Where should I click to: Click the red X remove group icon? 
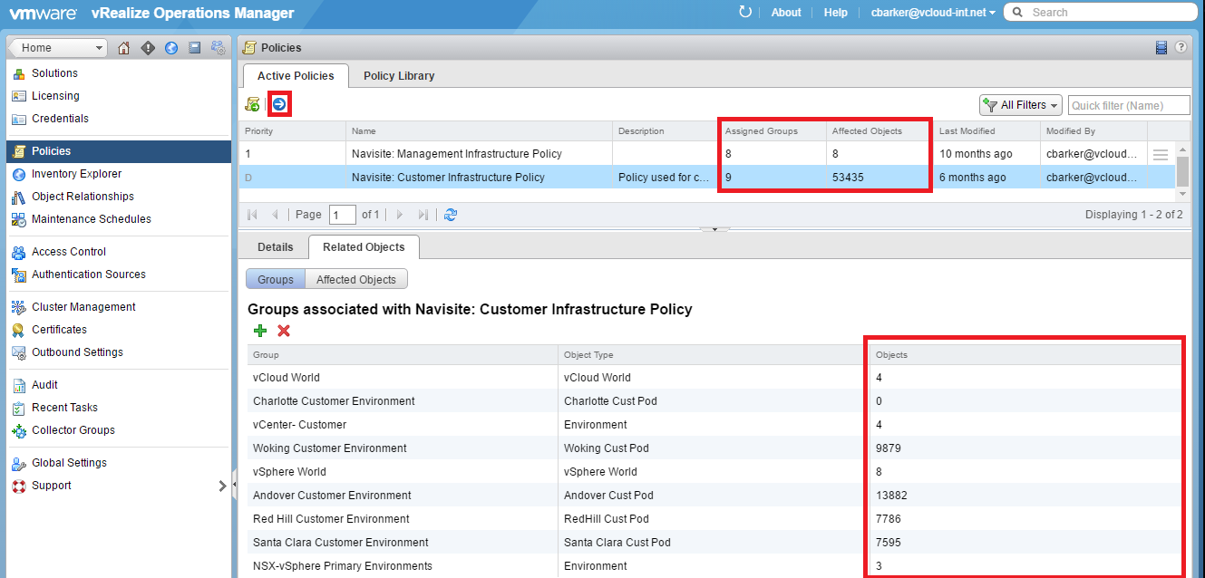(284, 331)
